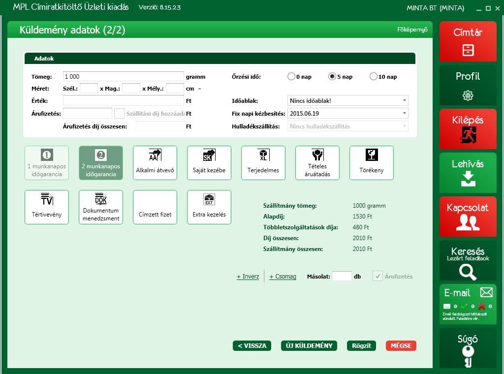Click the Lehívás download button
The height and width of the screenshot is (374, 504).
(468, 173)
